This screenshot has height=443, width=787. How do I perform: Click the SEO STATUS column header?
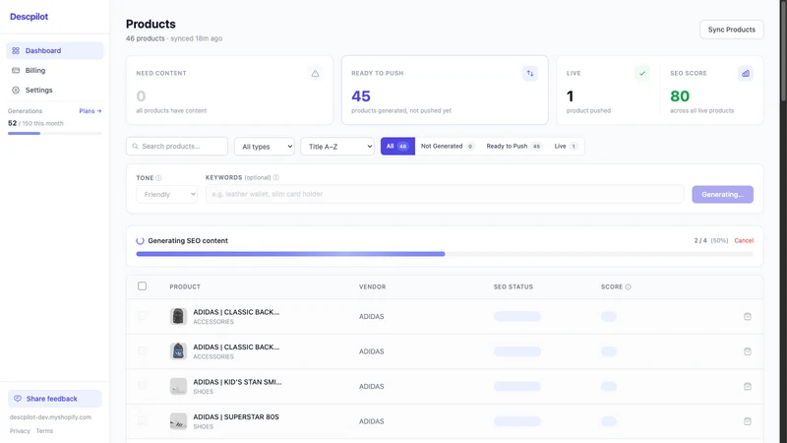(x=513, y=286)
